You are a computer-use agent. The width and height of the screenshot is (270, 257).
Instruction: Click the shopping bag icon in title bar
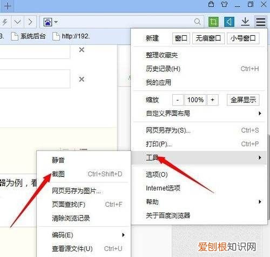[211, 4]
